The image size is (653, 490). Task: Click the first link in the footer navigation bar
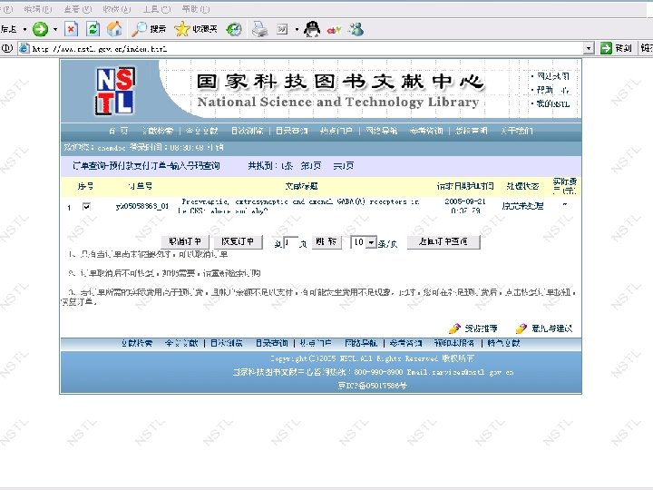pos(137,343)
